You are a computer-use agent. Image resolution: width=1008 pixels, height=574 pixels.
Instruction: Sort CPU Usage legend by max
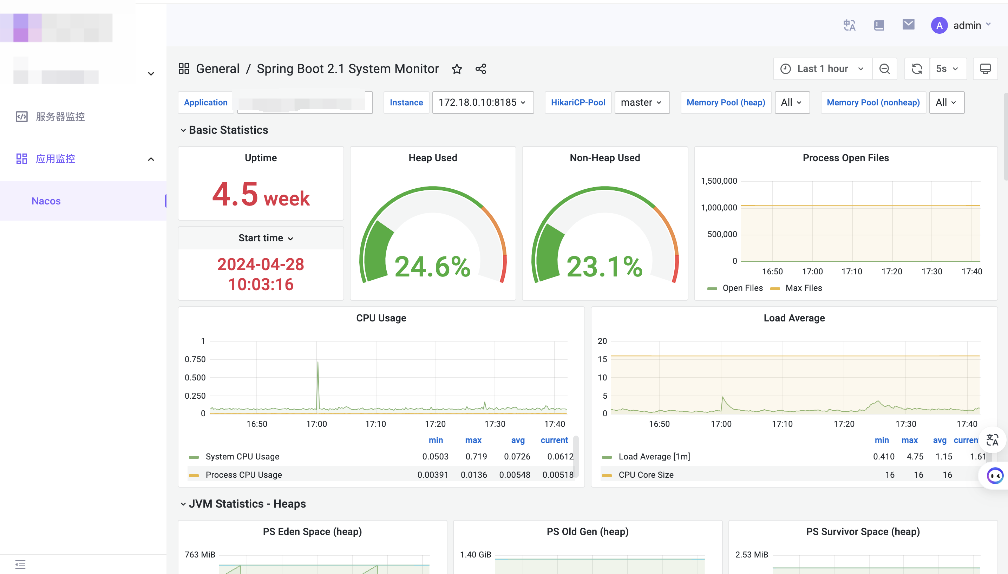[473, 441]
